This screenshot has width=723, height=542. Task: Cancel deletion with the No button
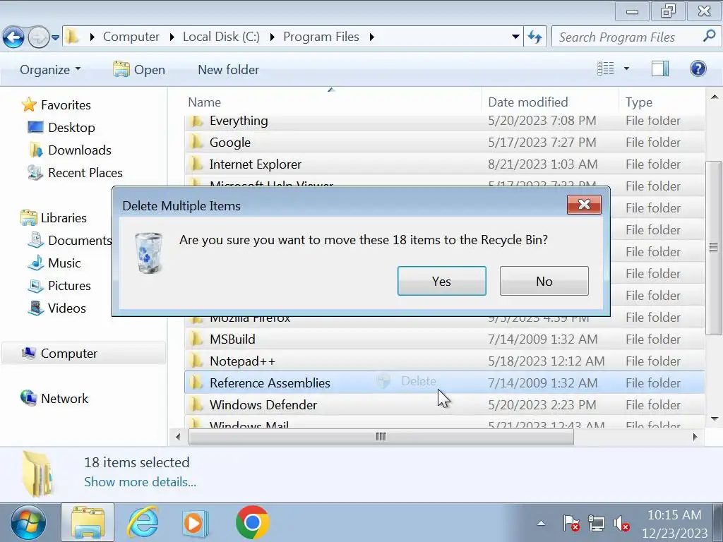click(544, 281)
